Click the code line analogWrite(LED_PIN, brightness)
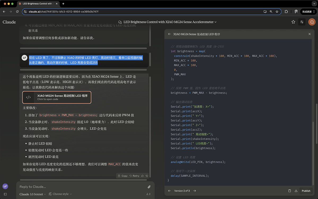Viewport: 318px width, 199px height. pyautogui.click(x=198, y=162)
